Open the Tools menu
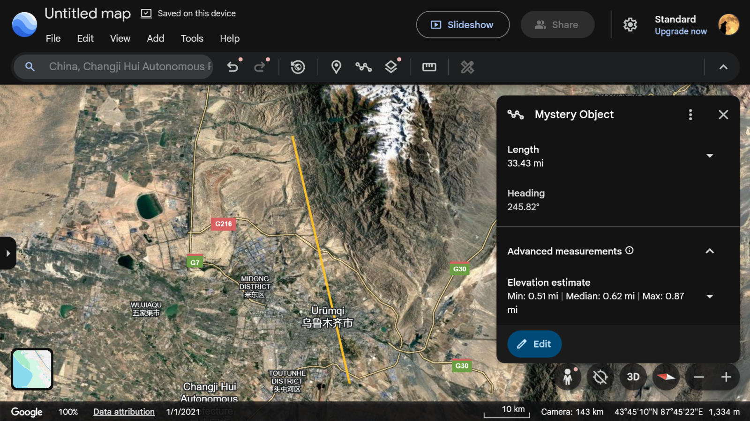 point(192,38)
